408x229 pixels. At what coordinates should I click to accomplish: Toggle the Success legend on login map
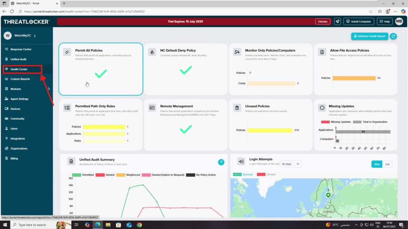(243, 175)
